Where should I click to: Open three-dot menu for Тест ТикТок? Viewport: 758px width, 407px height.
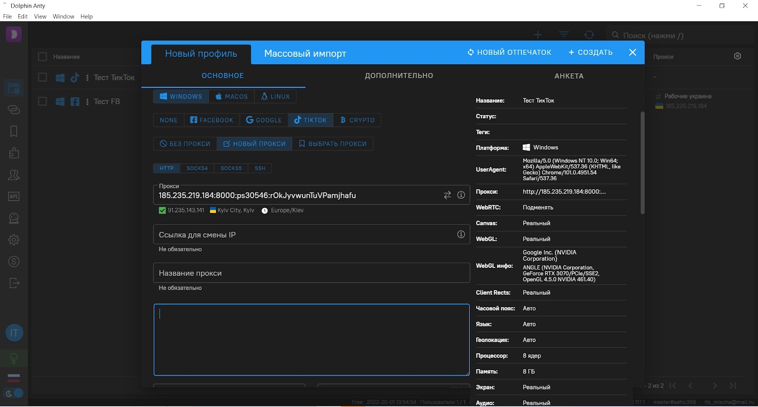[87, 78]
